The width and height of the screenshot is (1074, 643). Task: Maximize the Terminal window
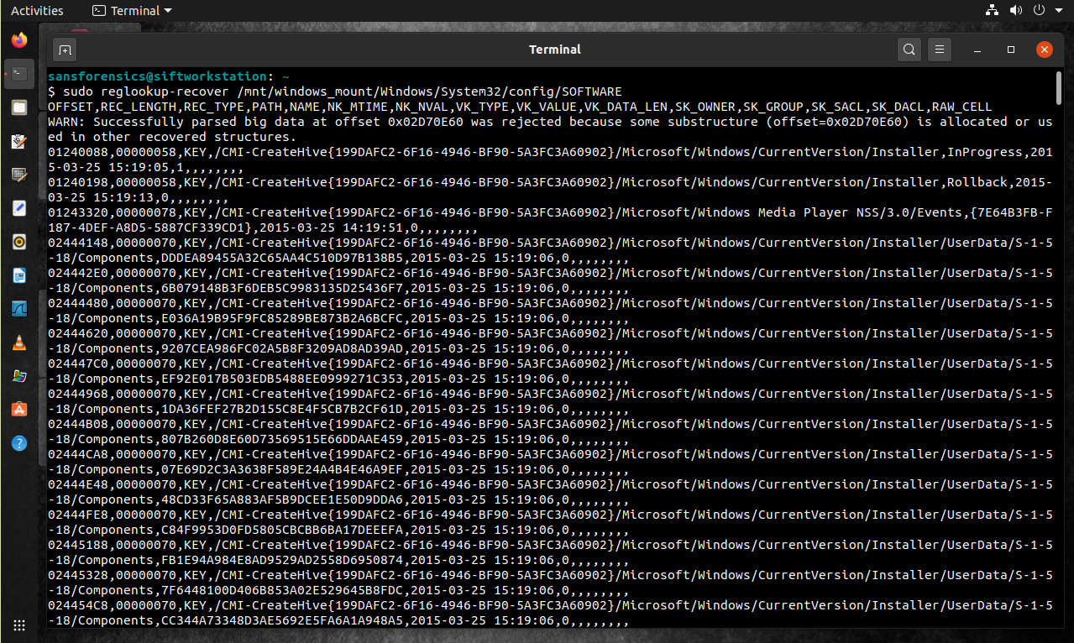click(x=1011, y=50)
